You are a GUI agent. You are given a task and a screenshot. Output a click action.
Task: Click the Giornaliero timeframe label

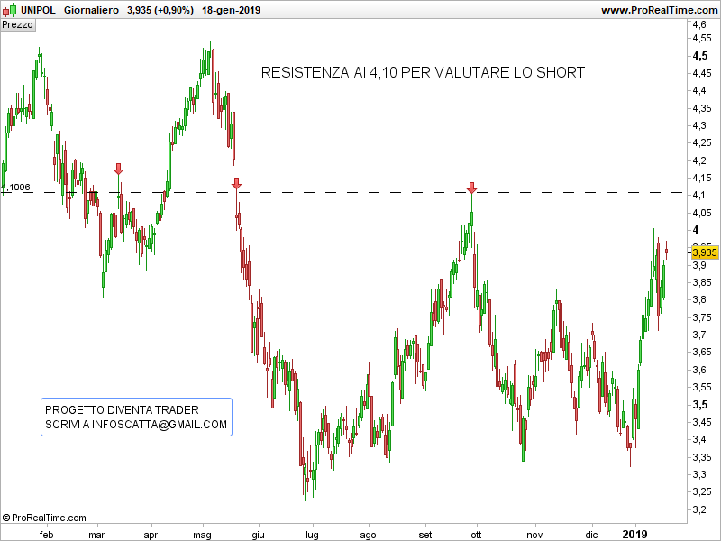pos(91,10)
